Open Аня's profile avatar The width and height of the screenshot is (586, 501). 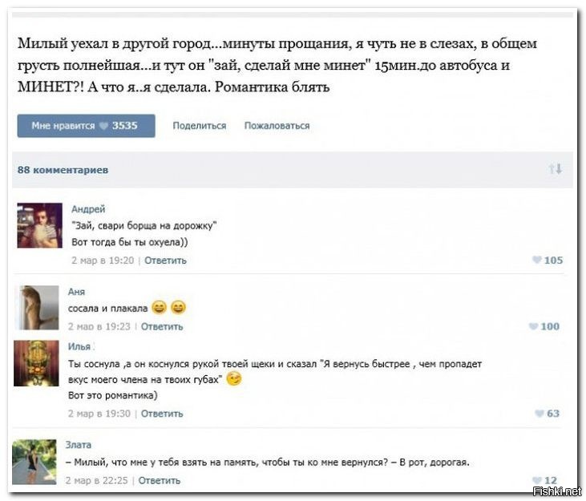tap(38, 308)
